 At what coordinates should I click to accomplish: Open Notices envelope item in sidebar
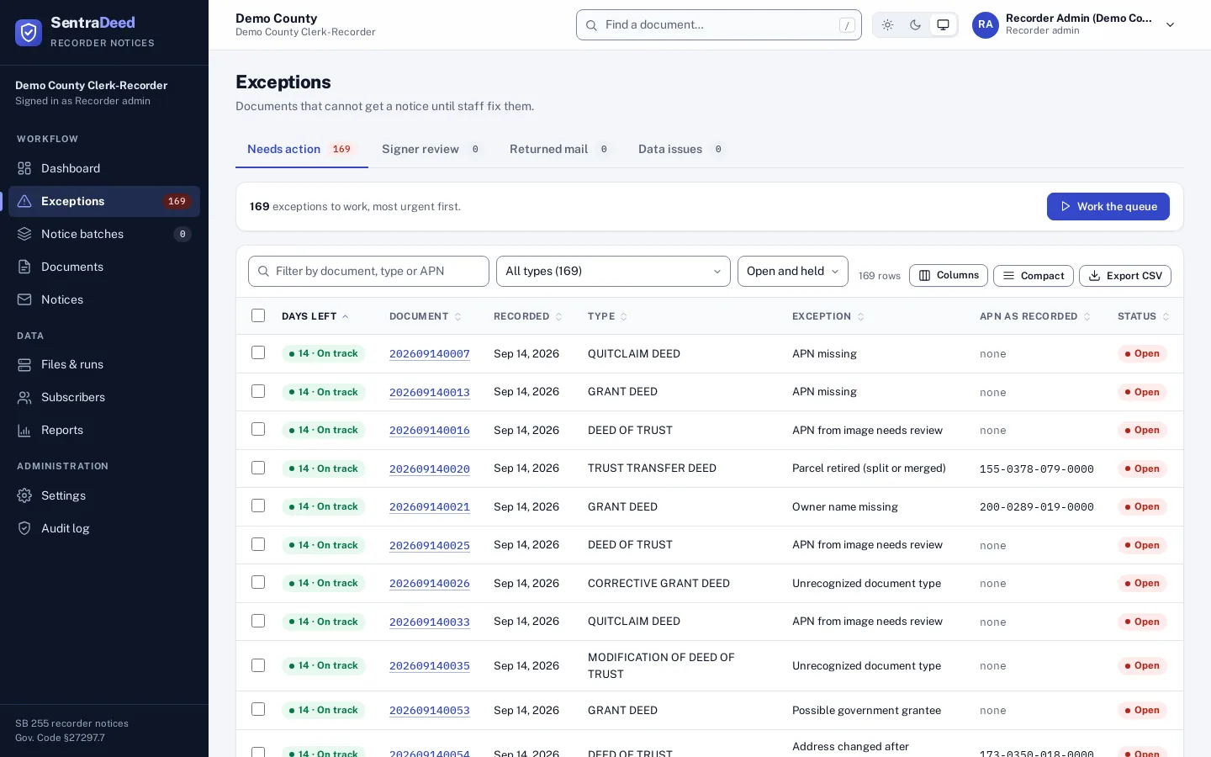[x=104, y=299]
